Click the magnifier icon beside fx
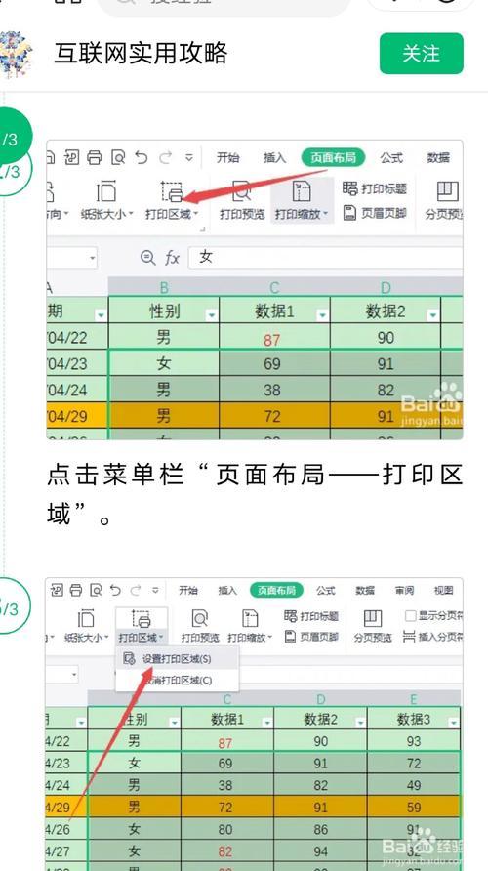This screenshot has width=488, height=871. tap(147, 257)
